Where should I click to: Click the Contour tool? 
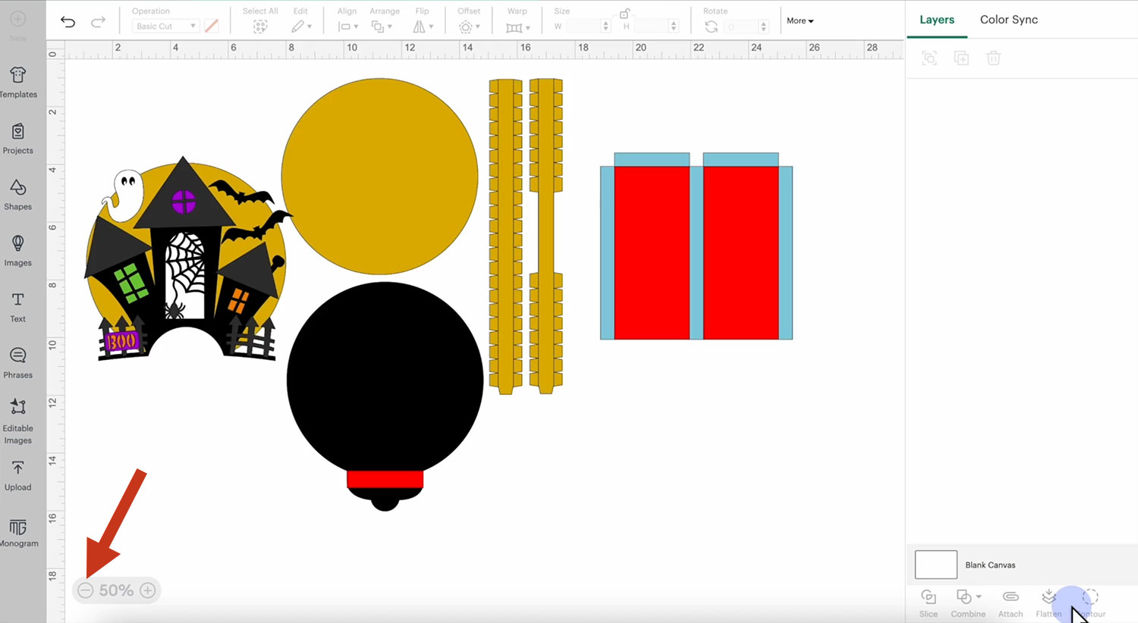pos(1091,603)
